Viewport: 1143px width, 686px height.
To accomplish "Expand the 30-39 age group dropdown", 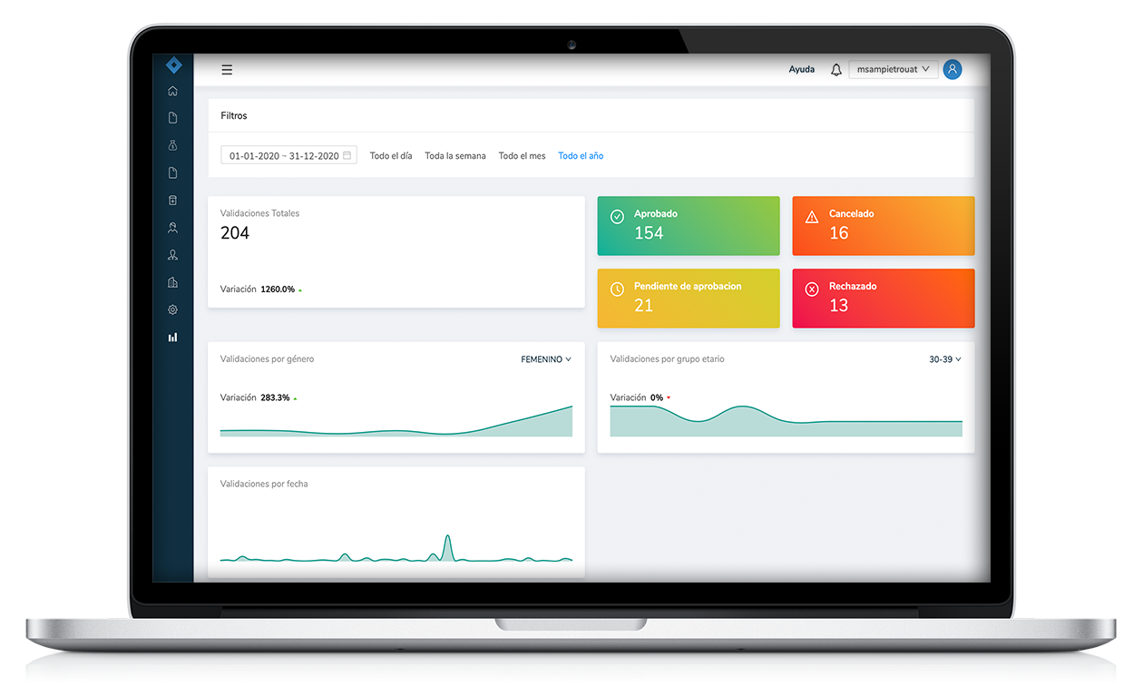I will pos(944,359).
